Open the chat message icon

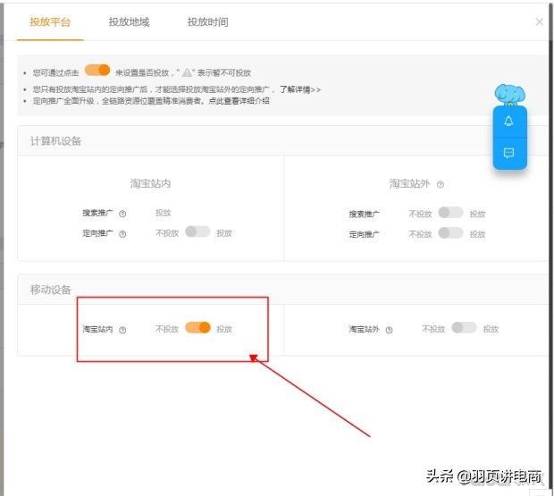pyautogui.click(x=508, y=153)
